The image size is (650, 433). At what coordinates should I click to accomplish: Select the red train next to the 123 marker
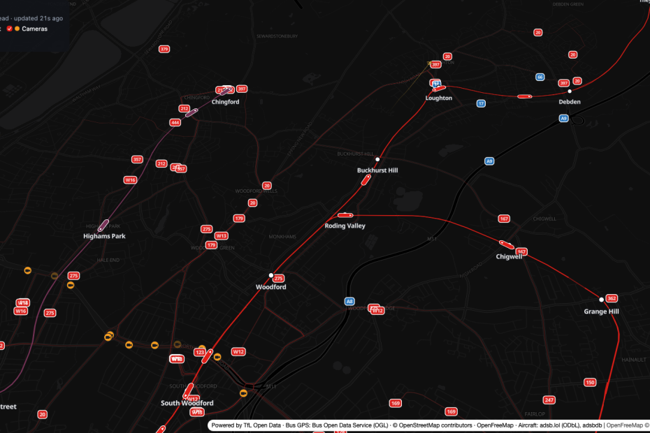click(208, 356)
